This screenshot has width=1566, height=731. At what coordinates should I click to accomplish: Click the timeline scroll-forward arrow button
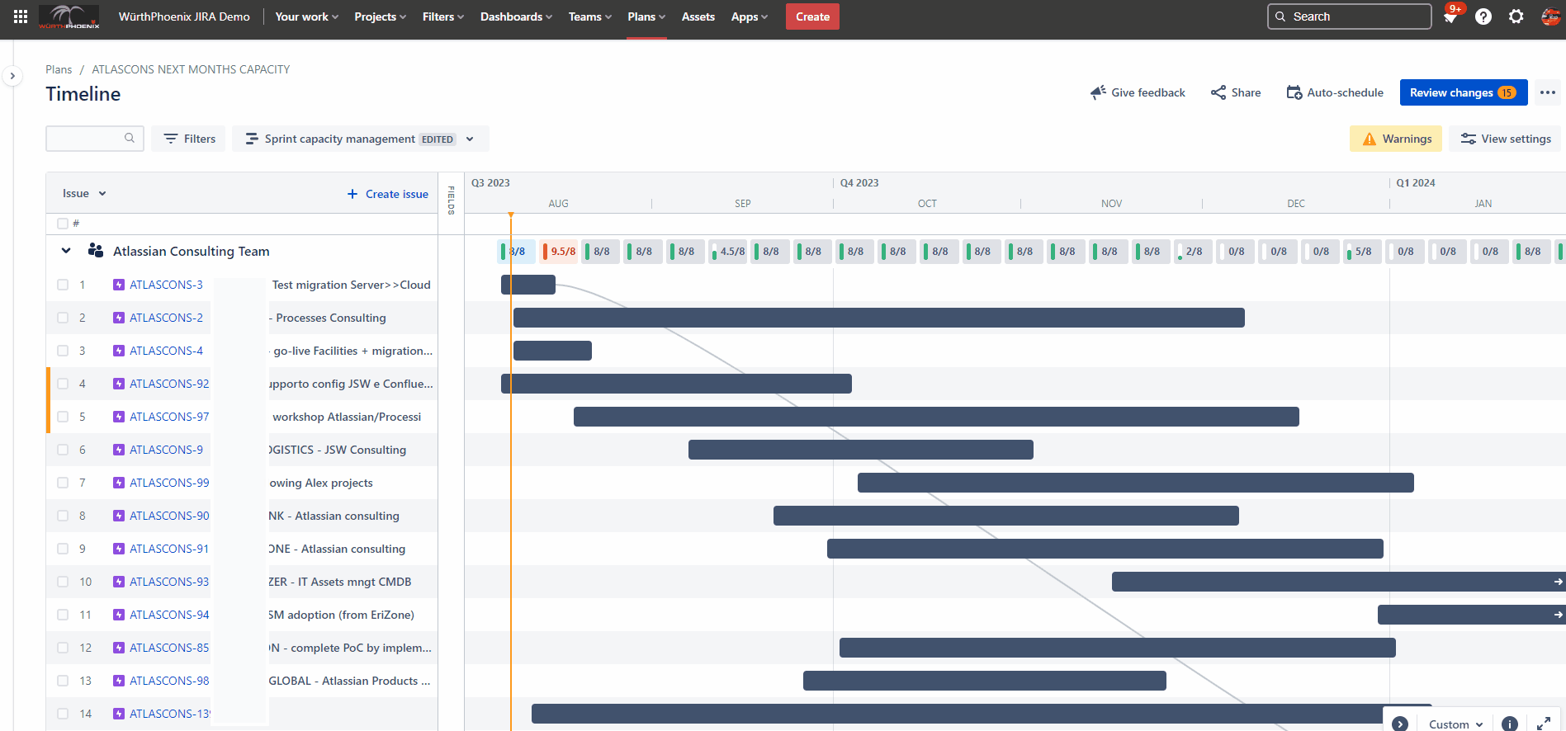pyautogui.click(x=1400, y=724)
